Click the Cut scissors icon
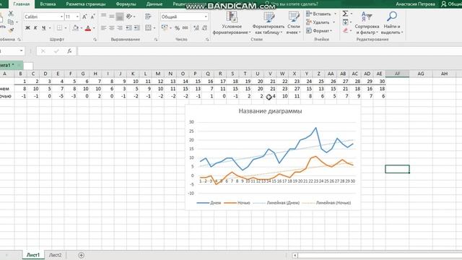The width and height of the screenshot is (462, 260). (x=11, y=13)
